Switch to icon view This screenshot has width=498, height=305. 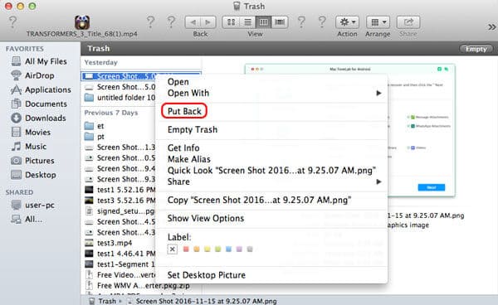click(x=232, y=22)
